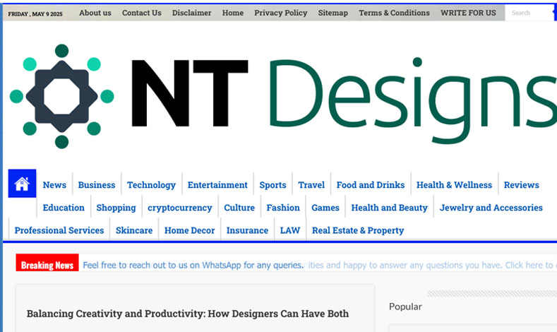
Task: Click the Popular sidebar heading
Action: [405, 307]
